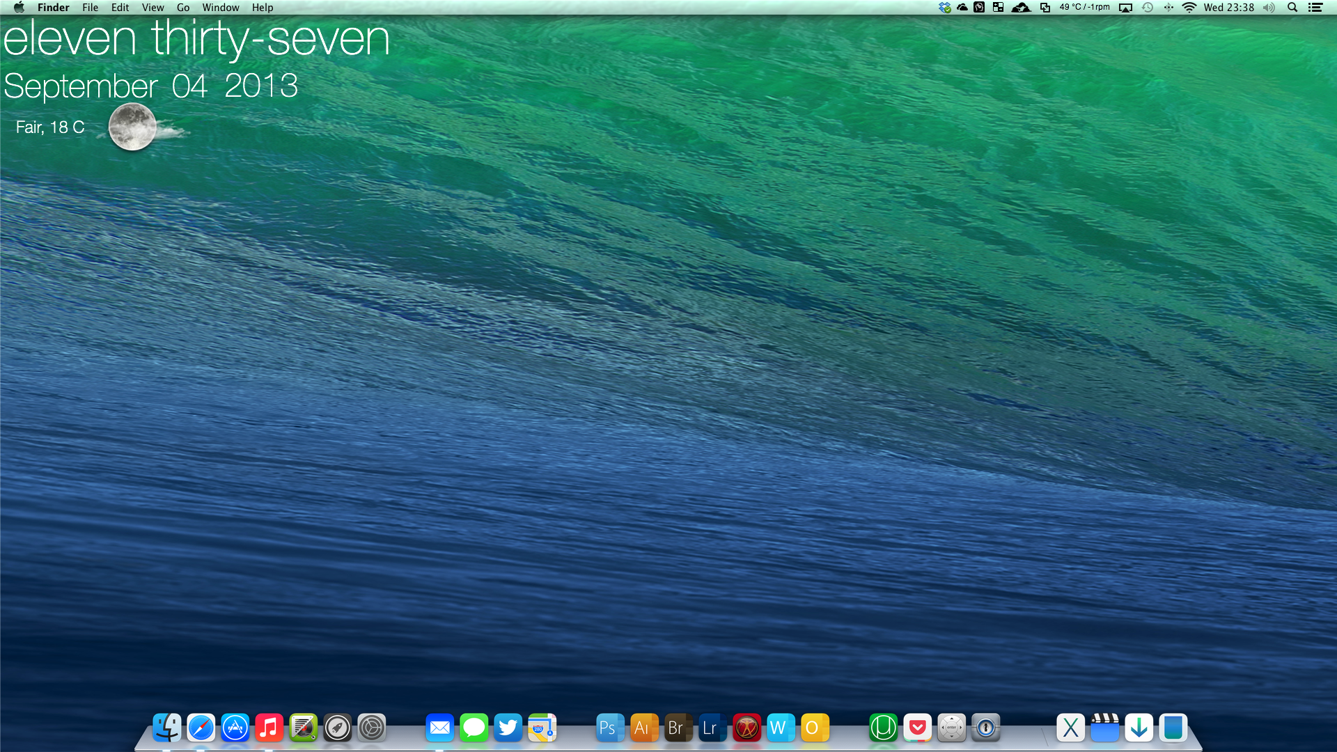This screenshot has height=752, width=1337.
Task: Open 1Password from the dock
Action: 986,728
